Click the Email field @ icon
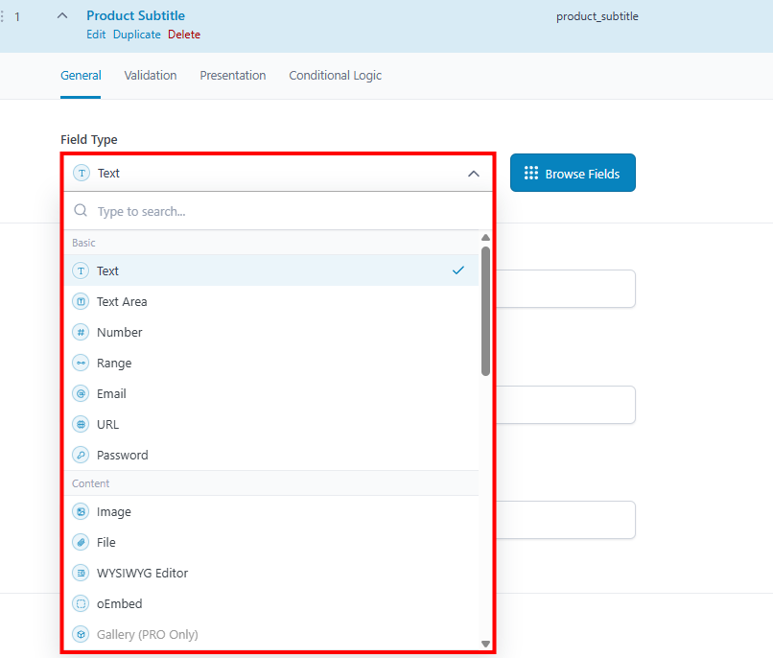This screenshot has height=658, width=773. click(x=81, y=393)
